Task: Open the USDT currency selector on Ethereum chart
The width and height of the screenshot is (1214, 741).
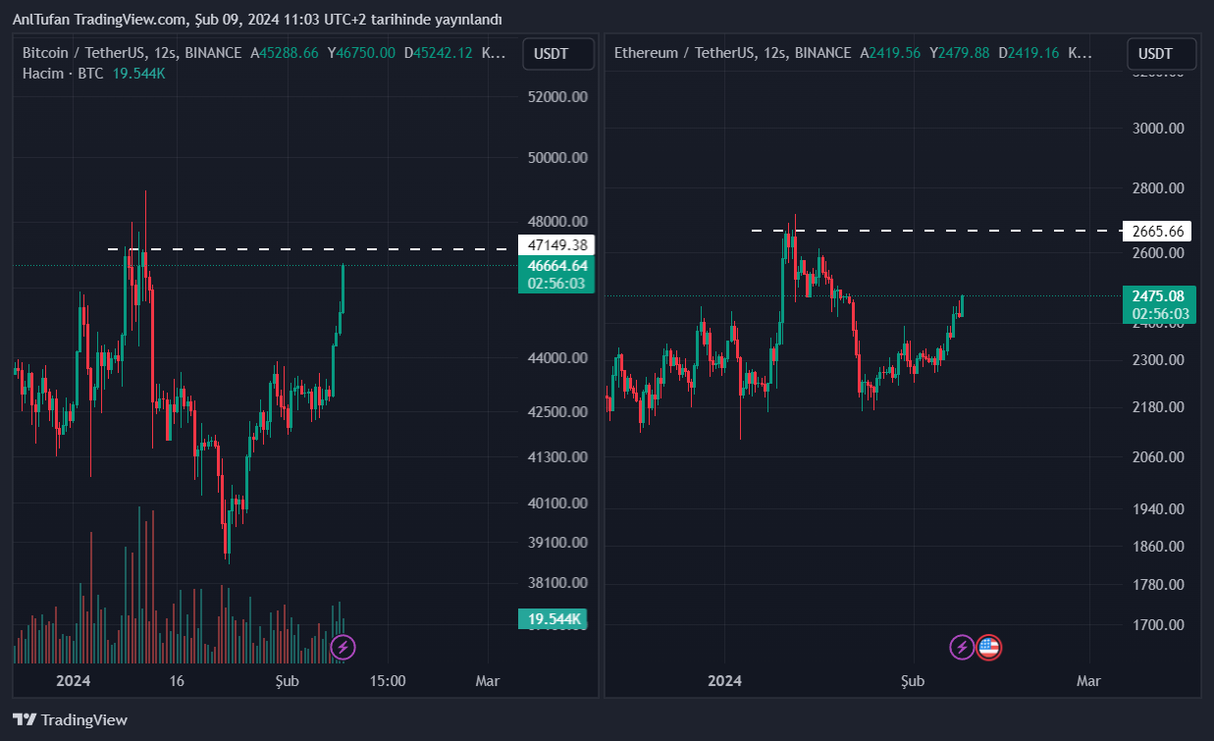Action: click(1162, 54)
